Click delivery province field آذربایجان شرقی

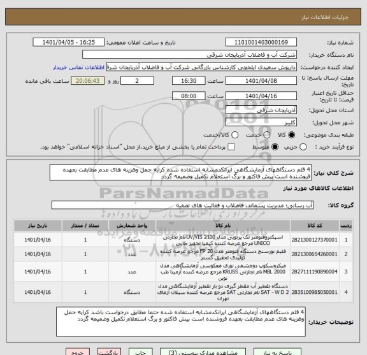[261, 110]
